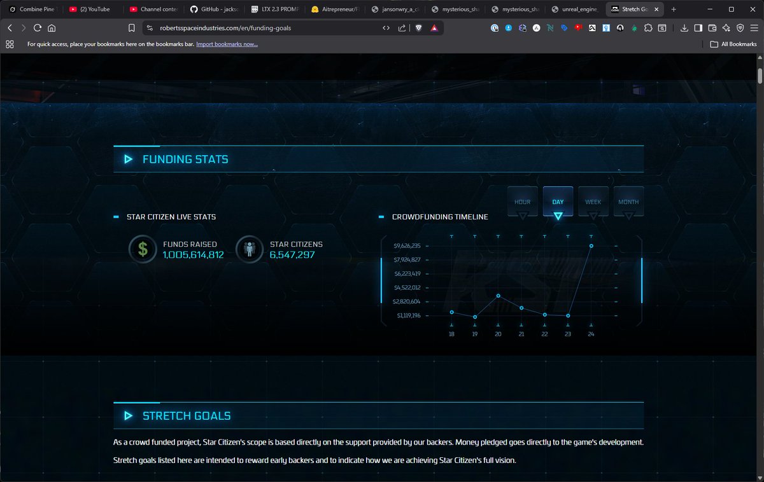Screen dimensions: 764x482
Task: Click the day 20 data point on chart
Action: coord(498,296)
